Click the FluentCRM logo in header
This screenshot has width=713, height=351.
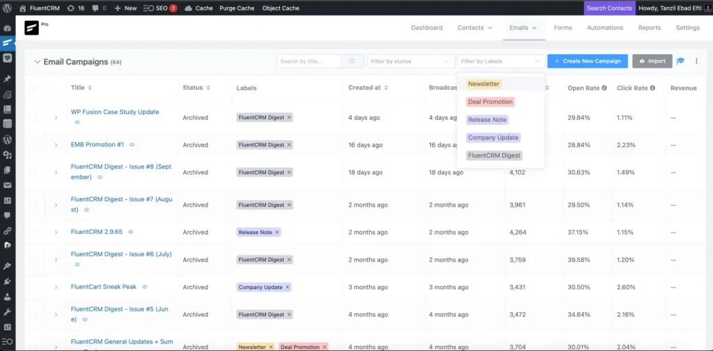tap(33, 28)
